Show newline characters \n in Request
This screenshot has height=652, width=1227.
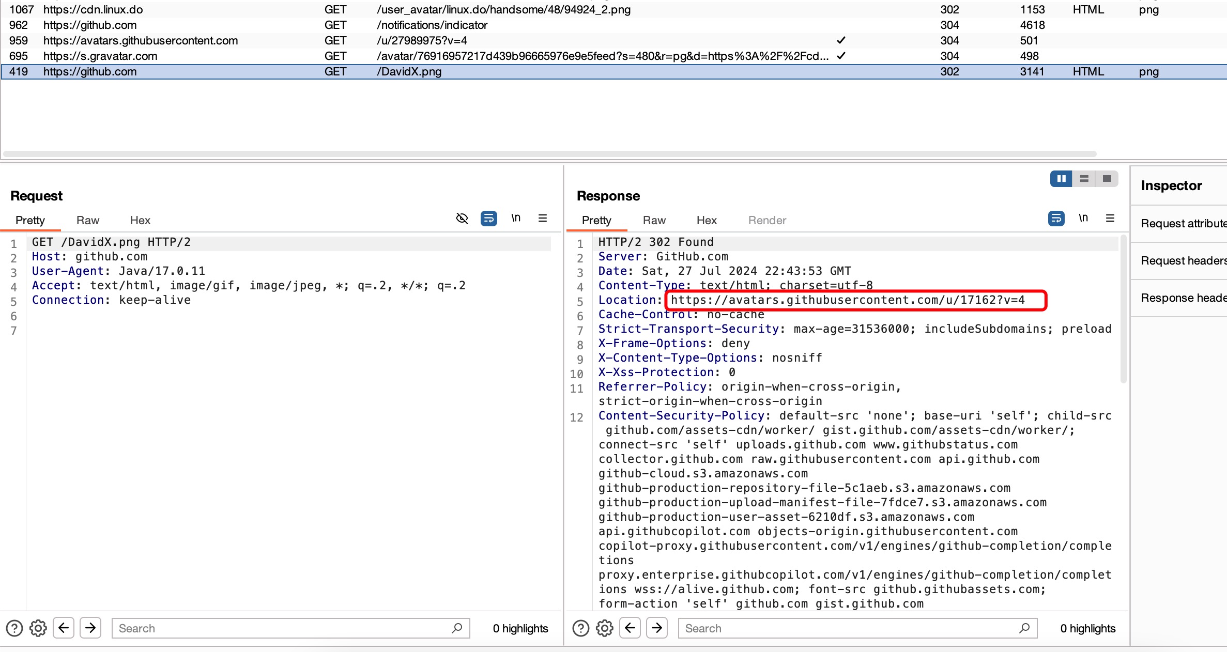tap(516, 218)
